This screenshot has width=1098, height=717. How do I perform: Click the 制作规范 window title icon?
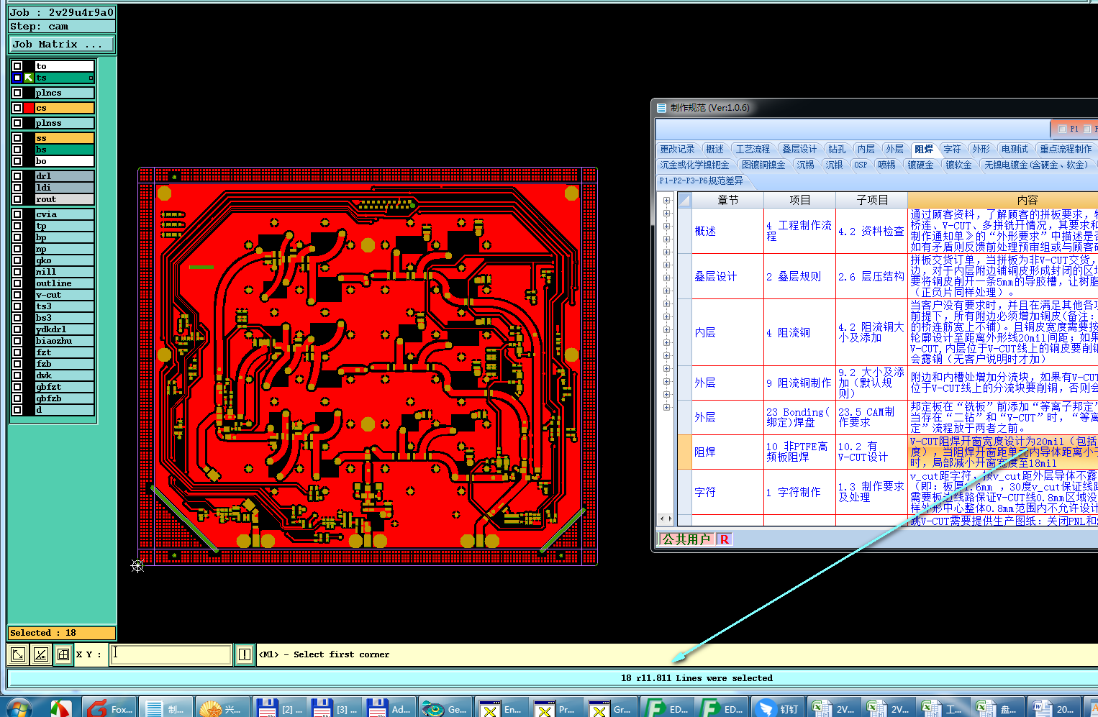click(x=662, y=108)
